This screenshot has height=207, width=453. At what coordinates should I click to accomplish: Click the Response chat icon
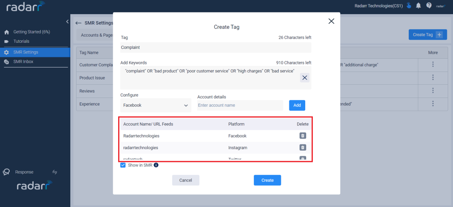click(x=6, y=172)
